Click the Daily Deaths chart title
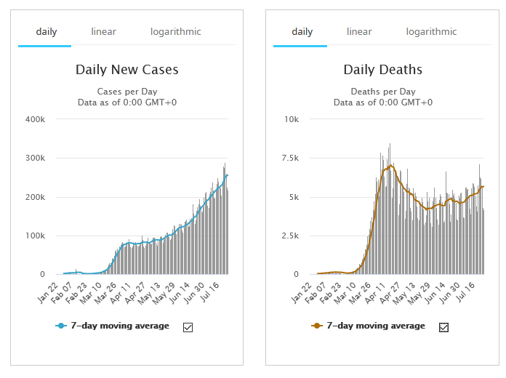This screenshot has height=378, width=506. click(x=383, y=71)
